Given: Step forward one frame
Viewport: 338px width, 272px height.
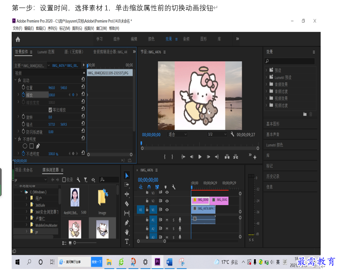Looking at the screenshot, I should (x=208, y=157).
